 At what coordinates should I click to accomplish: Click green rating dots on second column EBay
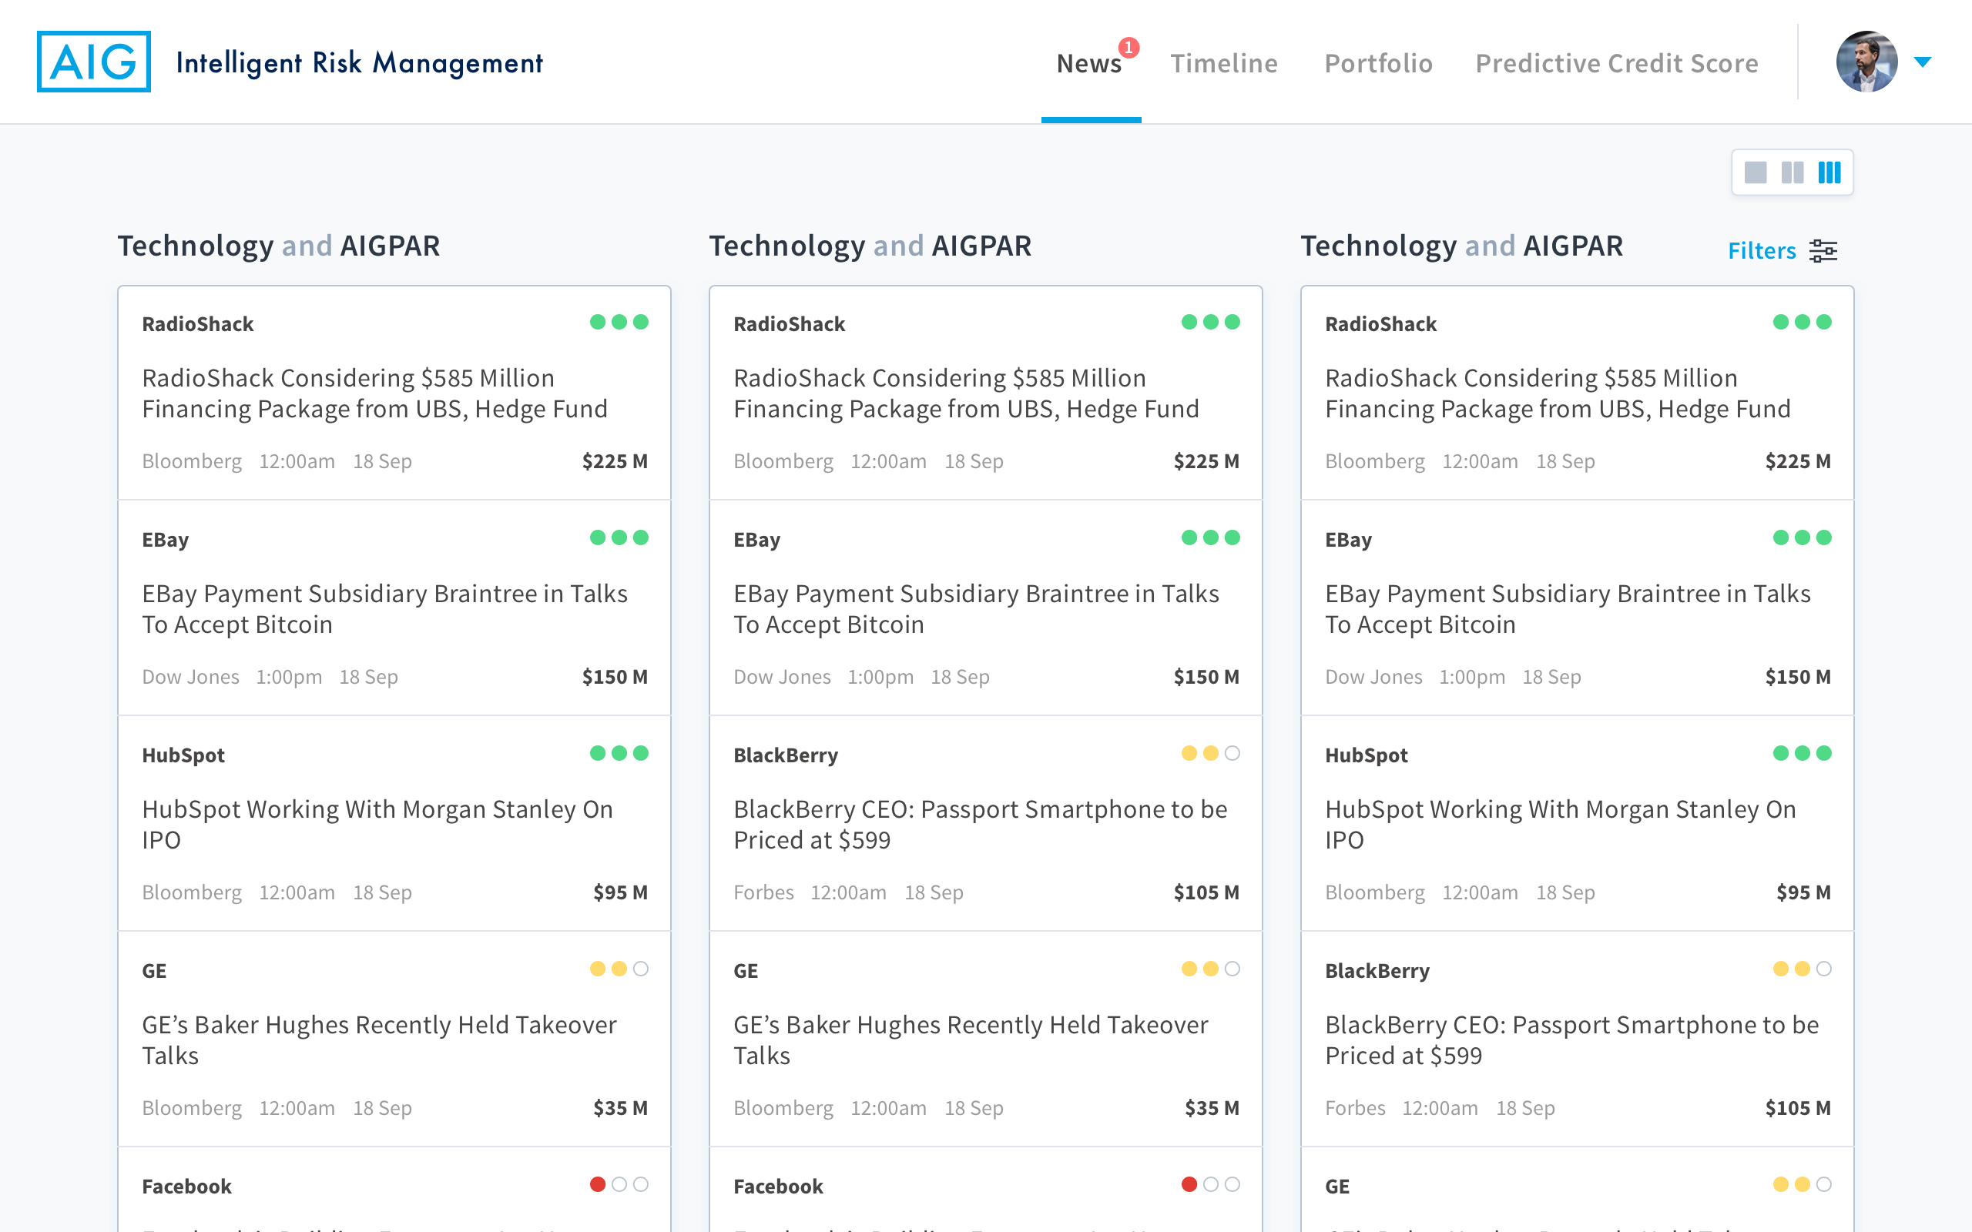tap(1211, 537)
